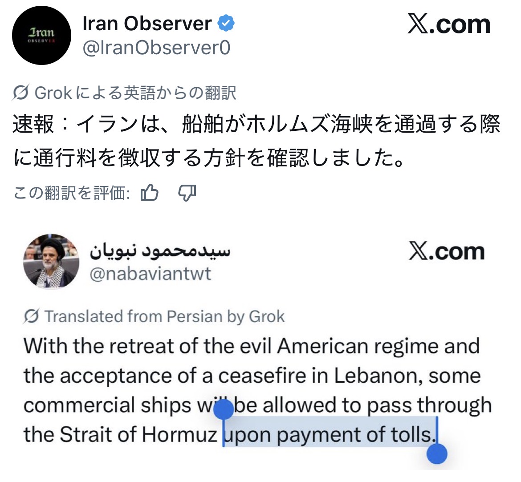521x482 pixels.
Task: Tap the thumbs up translation rating
Action: pyautogui.click(x=149, y=193)
